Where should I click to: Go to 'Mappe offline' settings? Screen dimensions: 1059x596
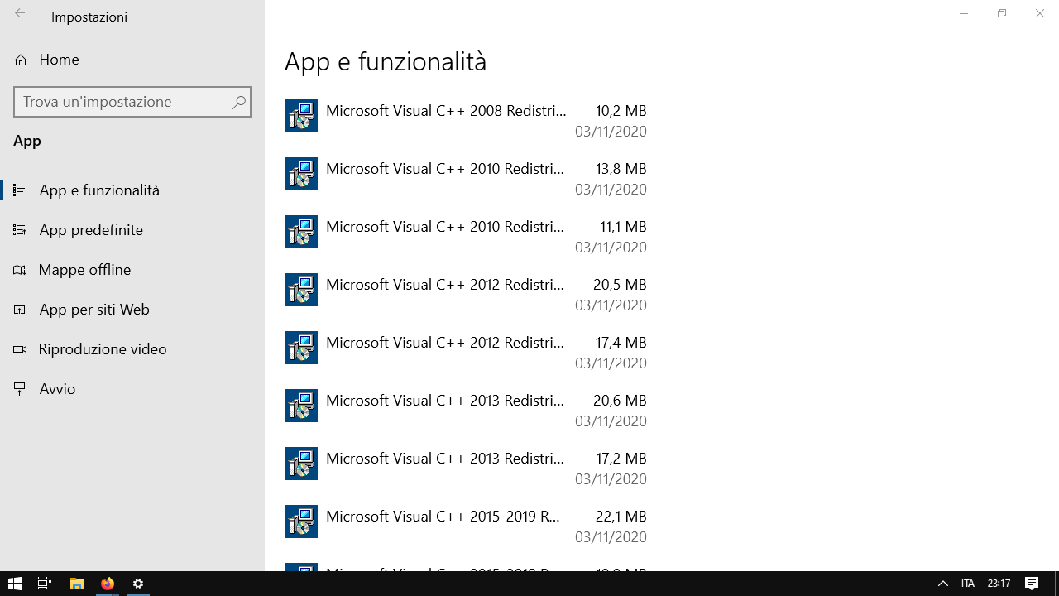pos(132,270)
